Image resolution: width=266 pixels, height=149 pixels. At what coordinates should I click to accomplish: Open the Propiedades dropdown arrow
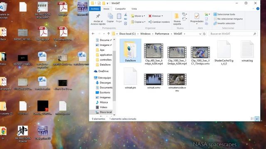coord(197,24)
